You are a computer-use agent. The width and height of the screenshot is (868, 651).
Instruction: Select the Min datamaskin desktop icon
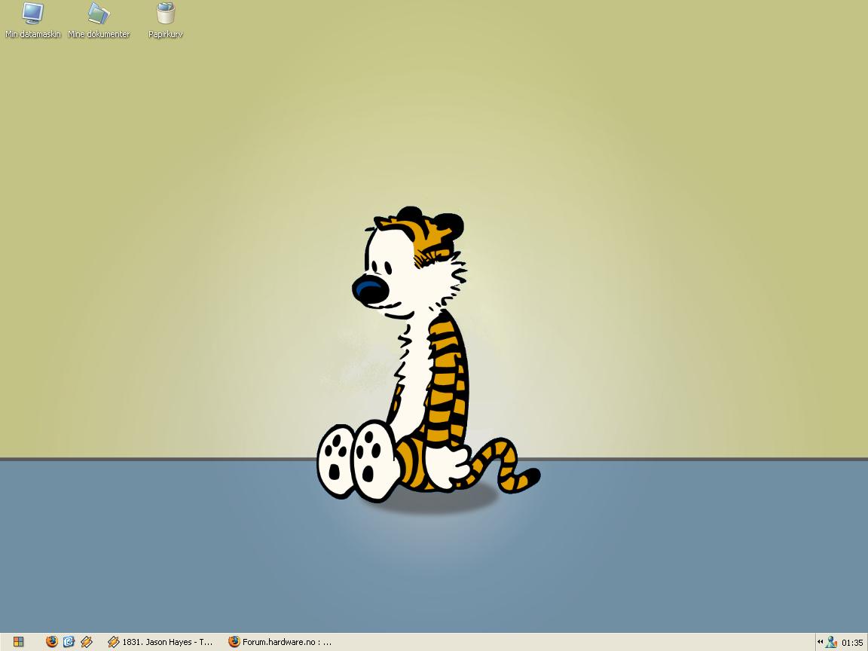[32, 20]
